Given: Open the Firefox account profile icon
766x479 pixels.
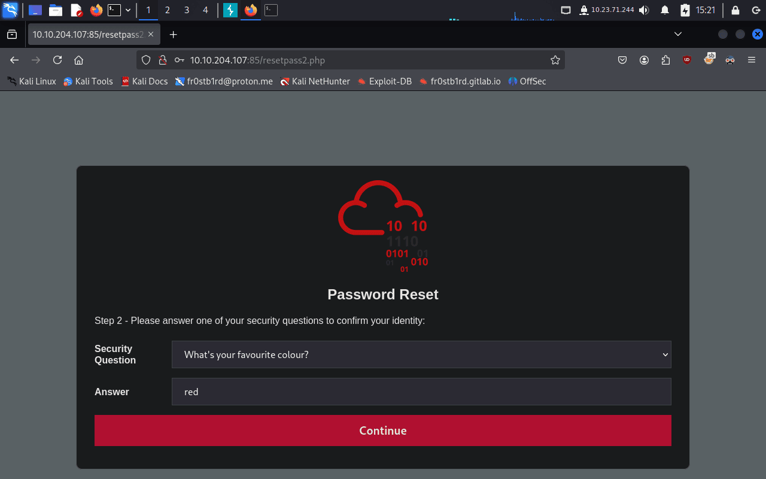Looking at the screenshot, I should point(644,60).
